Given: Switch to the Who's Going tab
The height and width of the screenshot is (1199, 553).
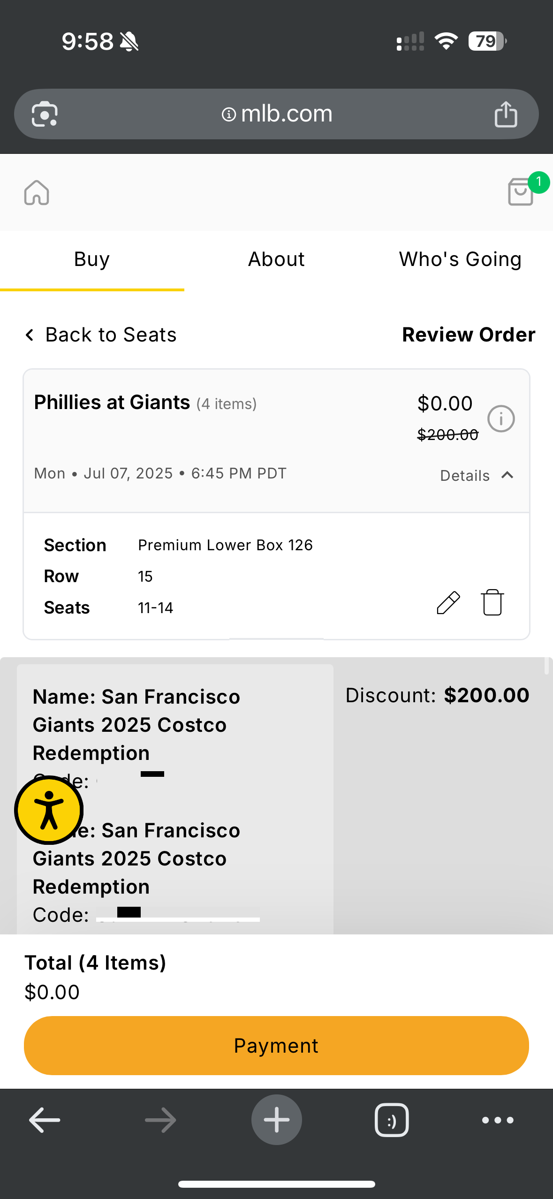Looking at the screenshot, I should tap(460, 259).
